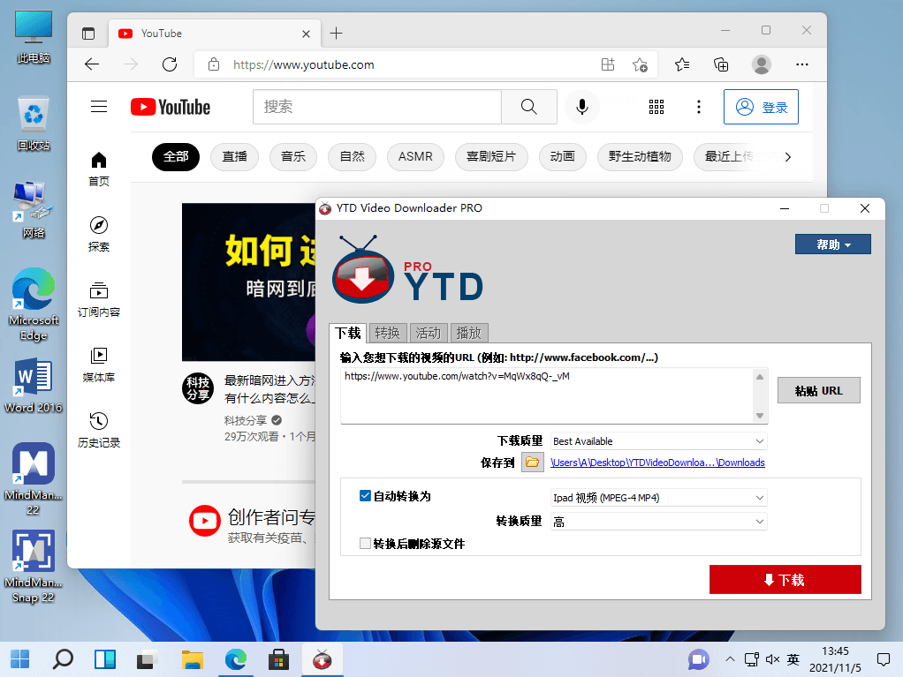Open the dark web video thumbnail
The height and width of the screenshot is (677, 903).
click(x=249, y=282)
